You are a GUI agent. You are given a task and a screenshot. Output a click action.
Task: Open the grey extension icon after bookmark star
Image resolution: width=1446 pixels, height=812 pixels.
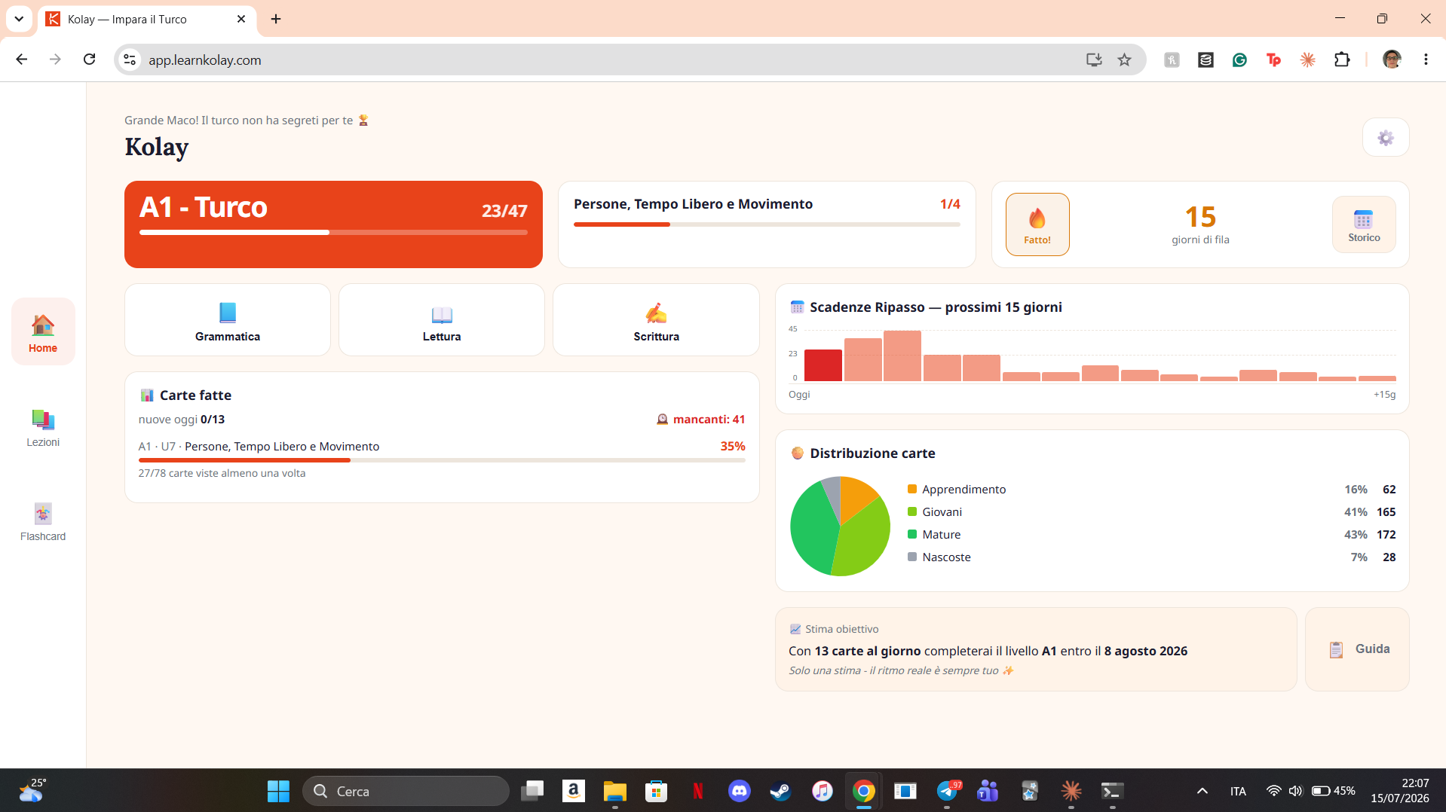(x=1172, y=60)
